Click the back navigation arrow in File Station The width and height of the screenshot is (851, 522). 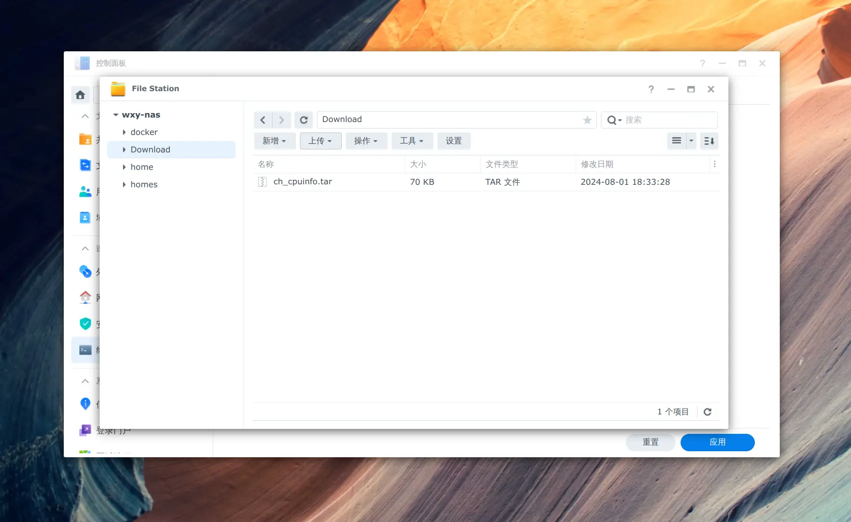pos(263,120)
